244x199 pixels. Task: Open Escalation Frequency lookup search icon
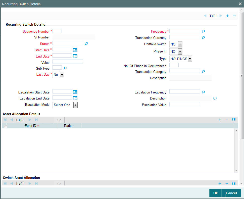tap(203, 92)
